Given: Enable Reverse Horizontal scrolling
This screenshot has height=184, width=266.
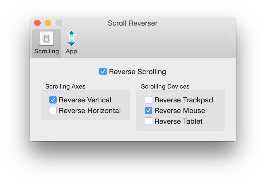Looking at the screenshot, I should pos(53,110).
